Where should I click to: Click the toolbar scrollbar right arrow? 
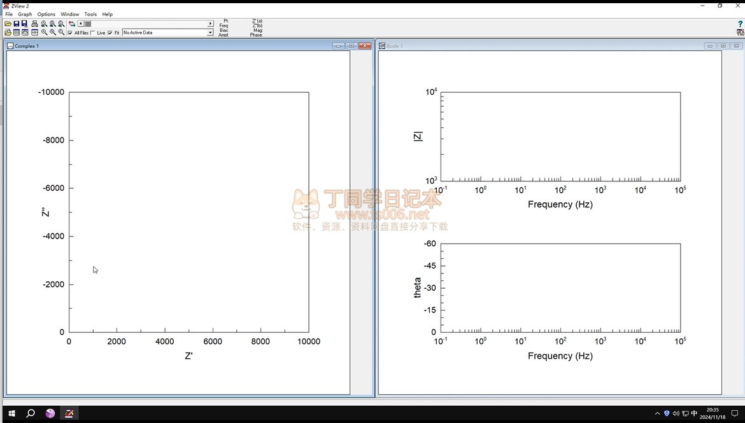pos(211,24)
